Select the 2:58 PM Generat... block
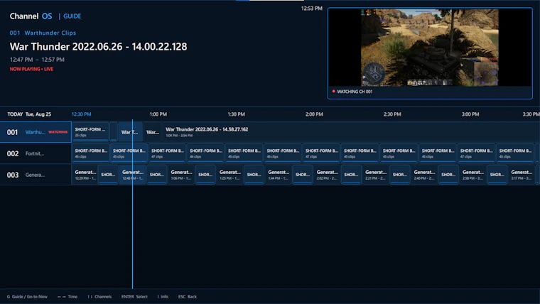This screenshot has height=304, width=540. 472,175
